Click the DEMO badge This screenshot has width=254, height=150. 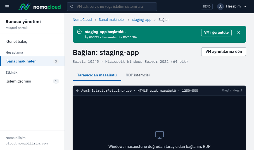coord(207,6)
